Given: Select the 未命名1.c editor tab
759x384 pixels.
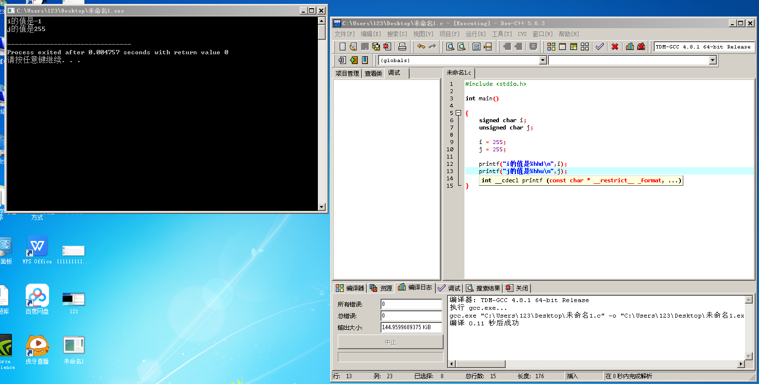Looking at the screenshot, I should (459, 73).
